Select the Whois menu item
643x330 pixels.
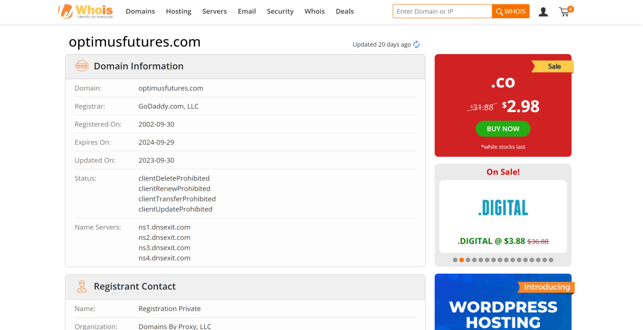pyautogui.click(x=315, y=11)
